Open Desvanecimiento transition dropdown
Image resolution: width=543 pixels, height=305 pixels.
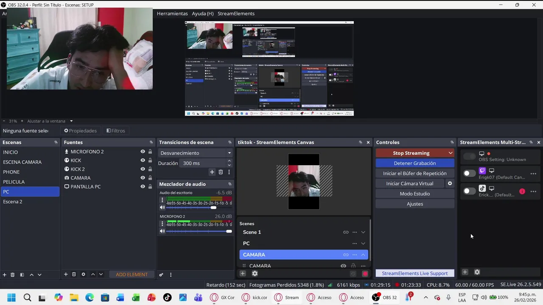coord(196,153)
